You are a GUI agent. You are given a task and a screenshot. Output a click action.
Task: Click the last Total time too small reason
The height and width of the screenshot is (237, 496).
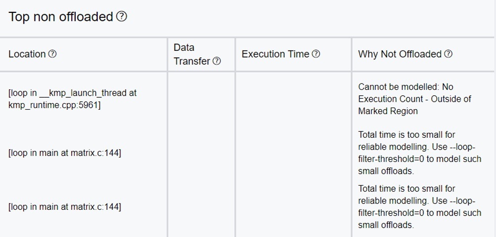click(420, 207)
